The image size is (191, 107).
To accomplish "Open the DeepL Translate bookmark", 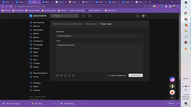I will (95, 11).
